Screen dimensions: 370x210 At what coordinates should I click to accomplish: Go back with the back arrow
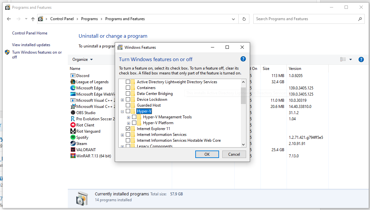[9, 19]
